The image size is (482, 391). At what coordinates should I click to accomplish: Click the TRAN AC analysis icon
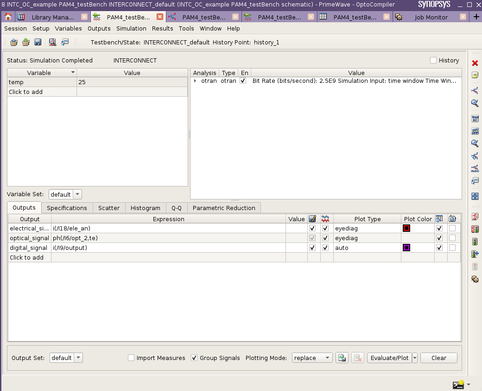point(475,118)
